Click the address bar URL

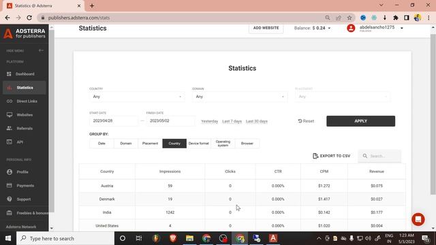pyautogui.click(x=79, y=18)
